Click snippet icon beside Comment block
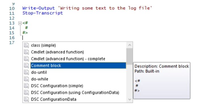Image resolution: width=204 pixels, height=105 pixels. point(26,66)
